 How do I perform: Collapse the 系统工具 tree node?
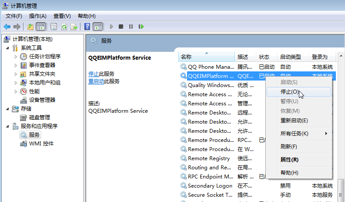(x=7, y=48)
